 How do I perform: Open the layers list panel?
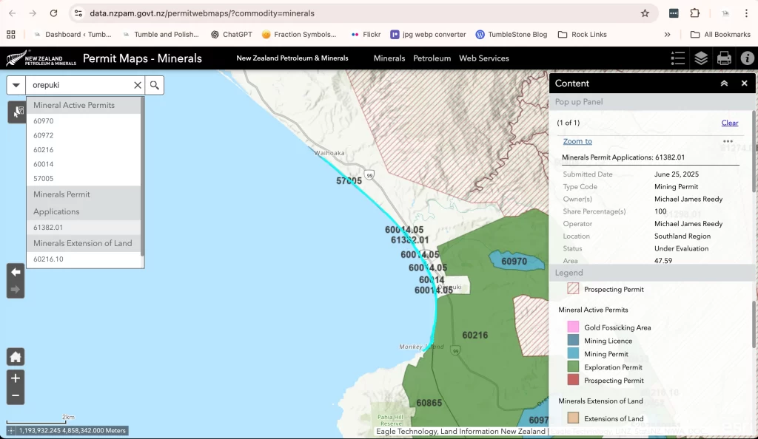pos(701,58)
